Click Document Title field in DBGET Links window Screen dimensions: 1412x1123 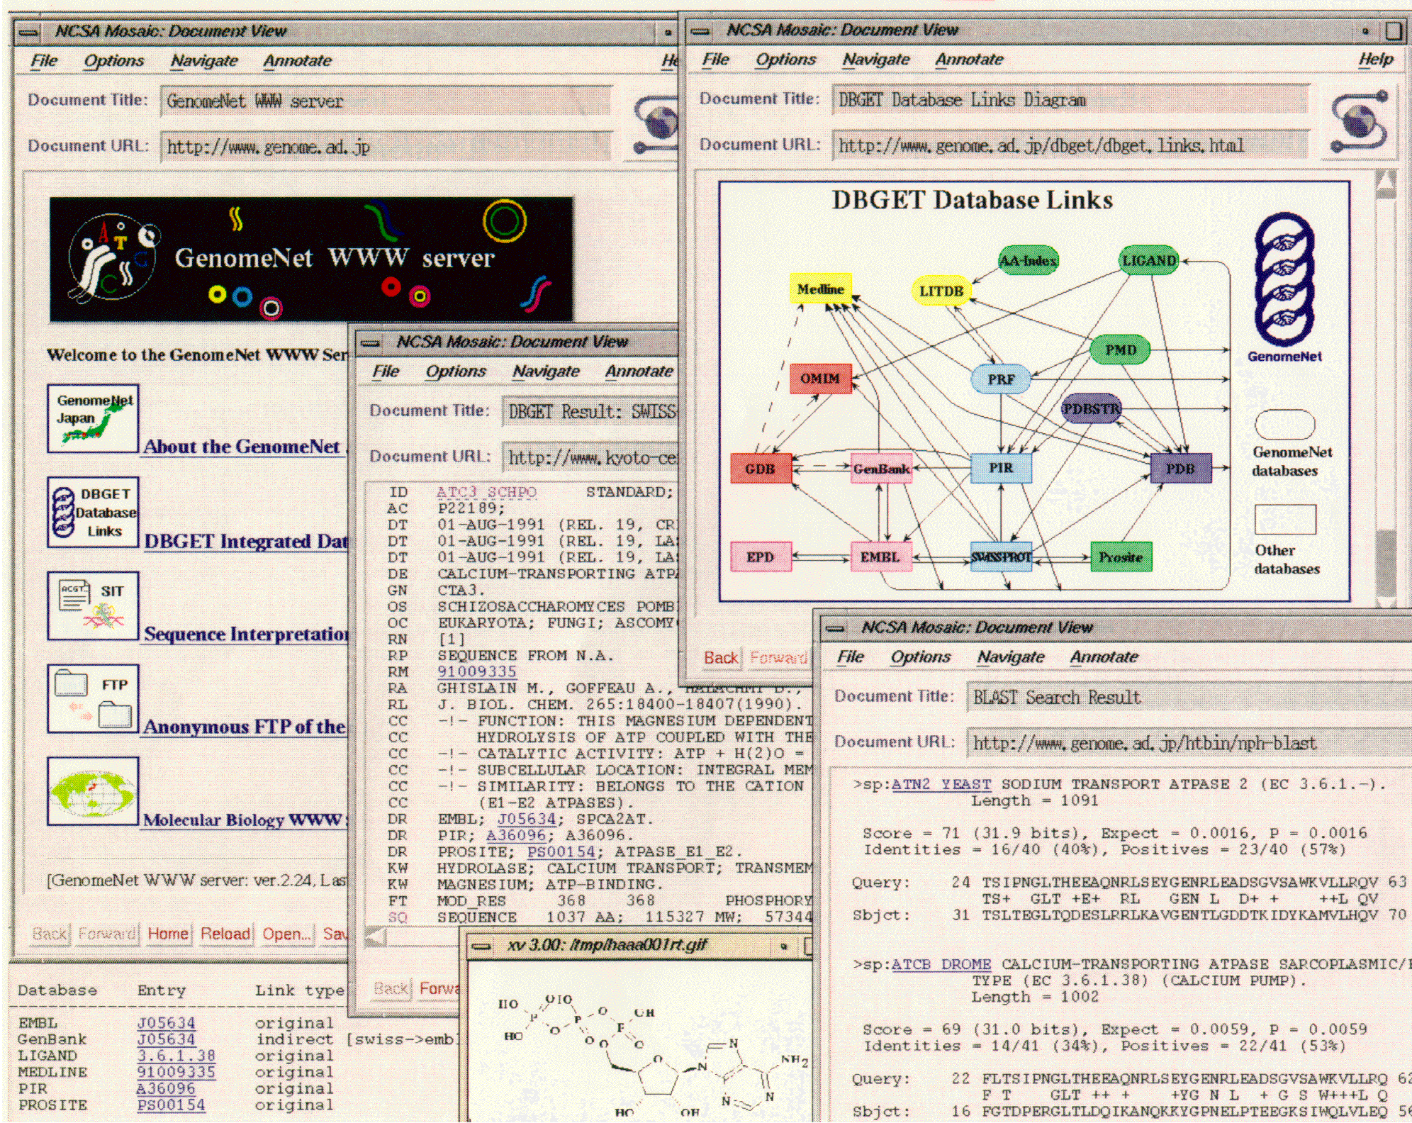pos(1070,100)
